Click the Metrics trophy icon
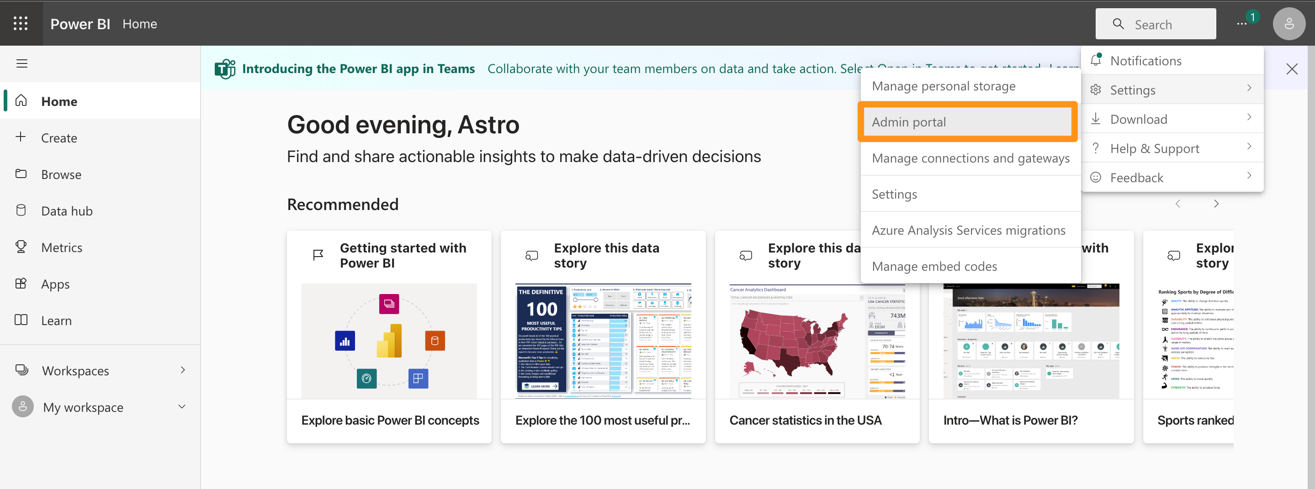This screenshot has height=489, width=1315. (21, 247)
